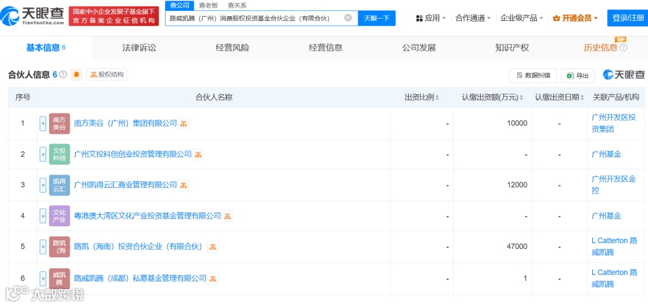
Task: Open 广州凯得云汇商业管理有限公司 company link
Action: 125,185
